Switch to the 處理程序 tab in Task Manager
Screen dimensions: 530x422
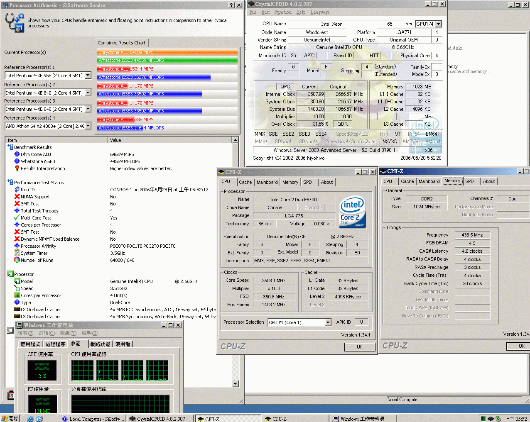tap(55, 344)
